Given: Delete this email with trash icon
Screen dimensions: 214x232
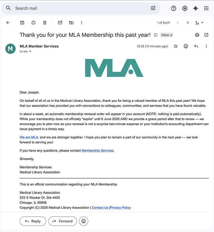Looking at the screenshot, I should [45, 23].
